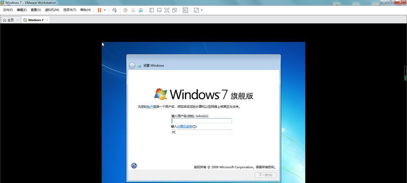
Task: Click the Windows 7 旗舰版 logo
Action: pos(203,95)
